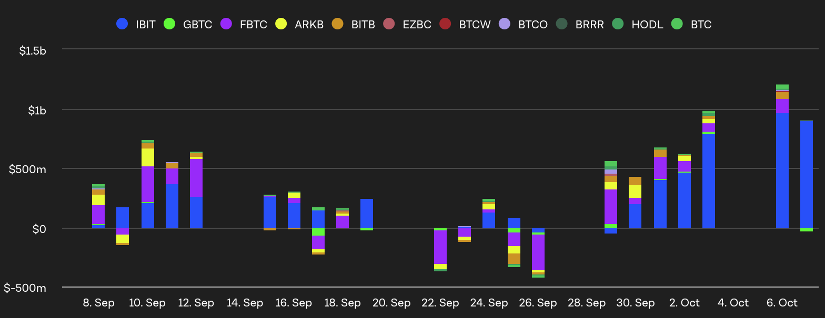Click the yellow ARKB segment on the 30 Sep bar
This screenshot has width=825, height=318.
tap(635, 192)
